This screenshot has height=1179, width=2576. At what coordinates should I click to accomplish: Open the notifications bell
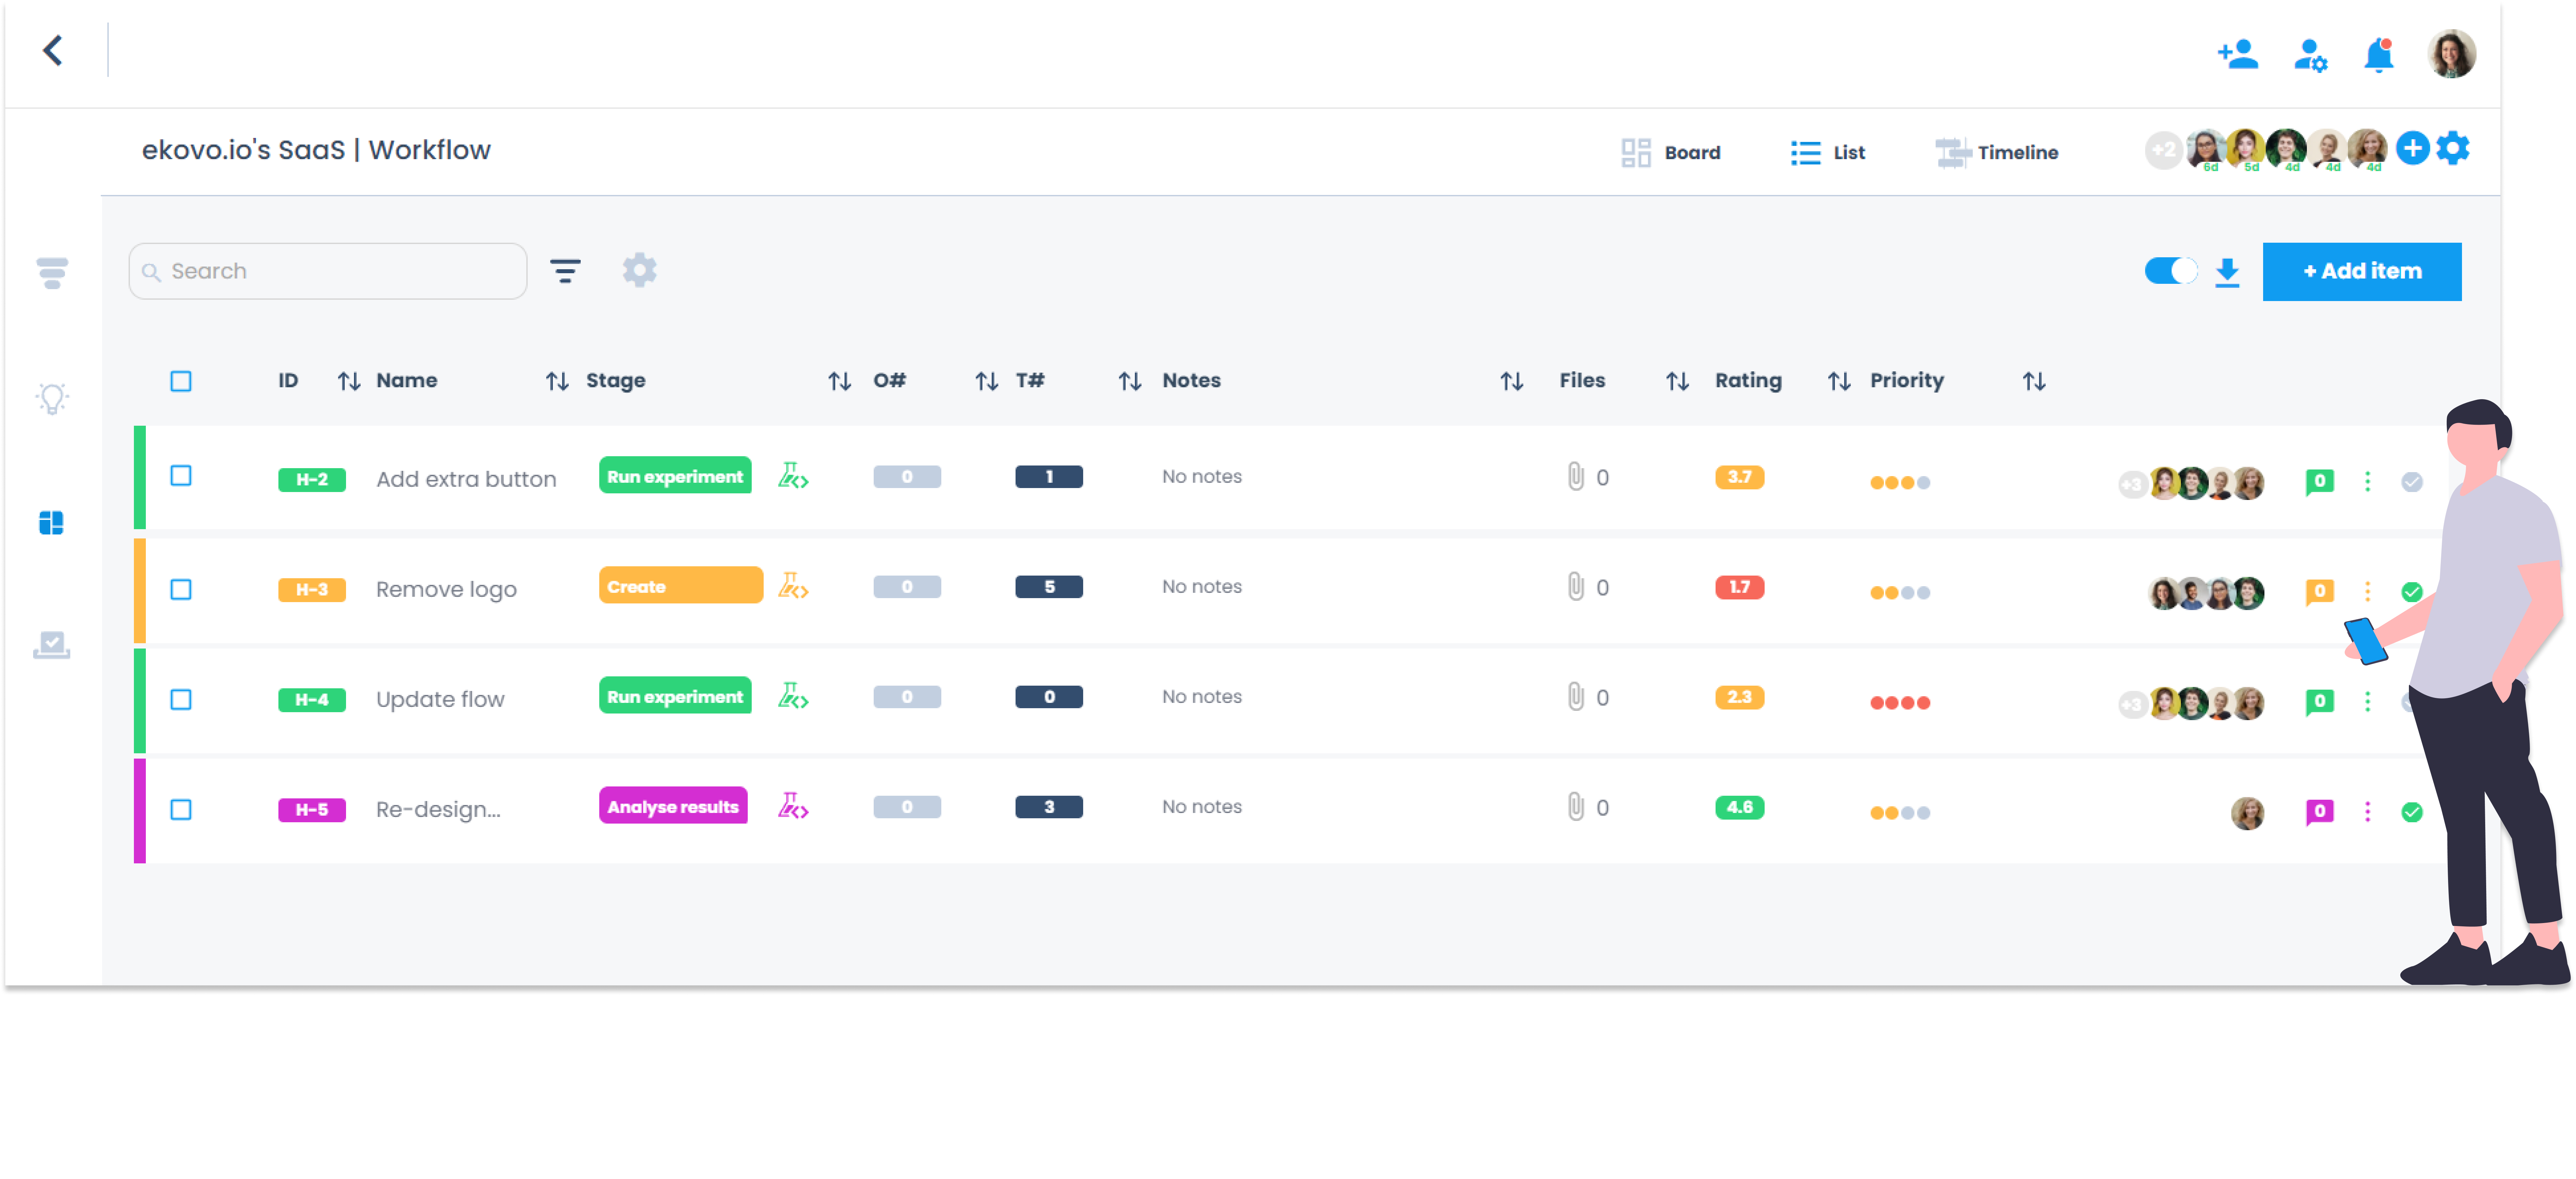(2379, 55)
